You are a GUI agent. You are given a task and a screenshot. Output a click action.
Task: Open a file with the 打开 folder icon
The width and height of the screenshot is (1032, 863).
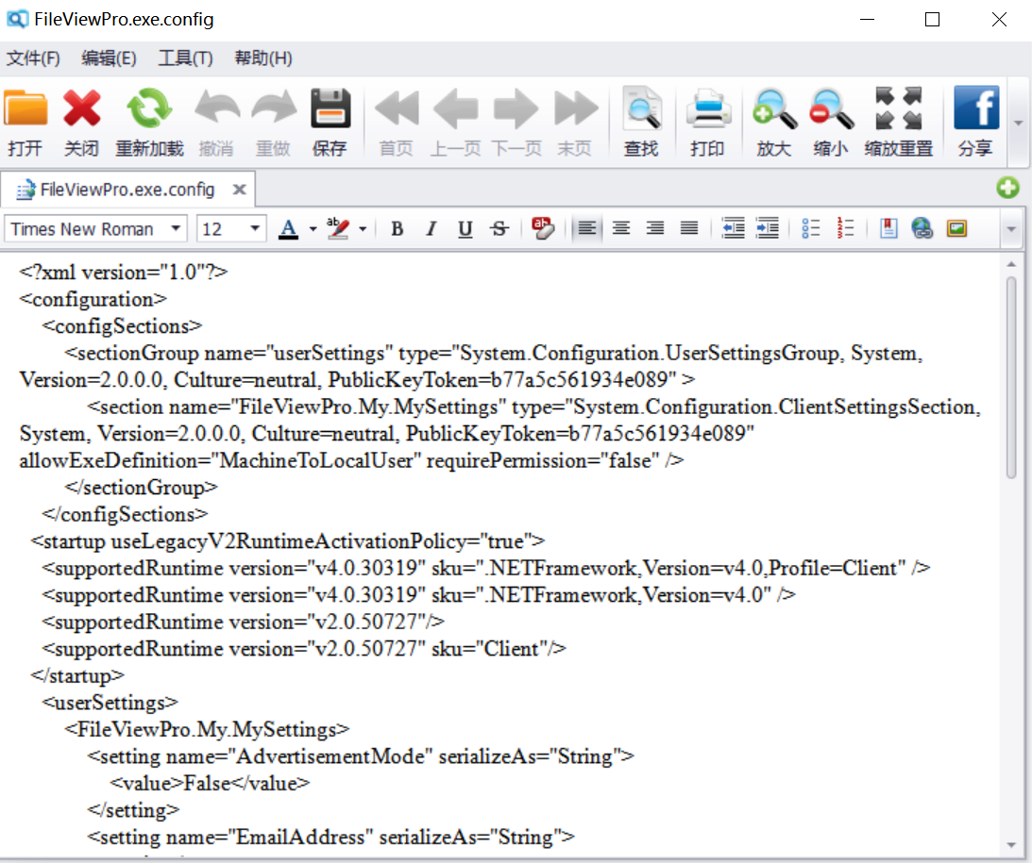[25, 123]
